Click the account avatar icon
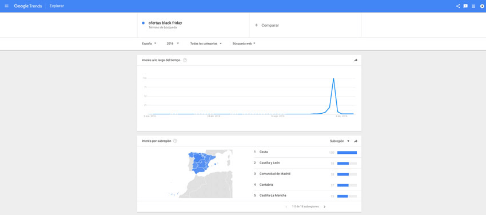This screenshot has width=486, height=215. click(482, 6)
